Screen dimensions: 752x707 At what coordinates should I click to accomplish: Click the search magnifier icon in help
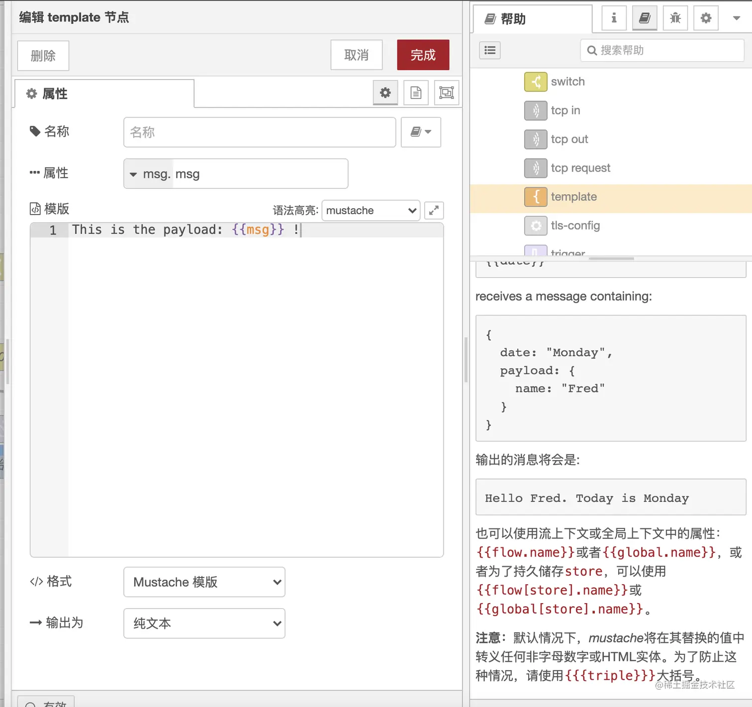pos(592,50)
